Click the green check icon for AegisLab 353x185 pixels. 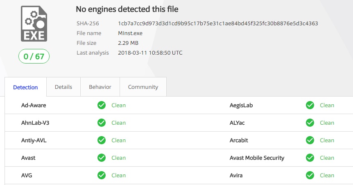pos(310,105)
